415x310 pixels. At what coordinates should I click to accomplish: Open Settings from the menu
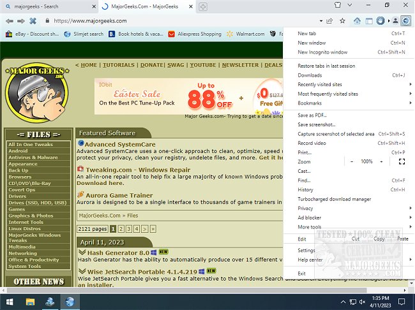[306, 251]
